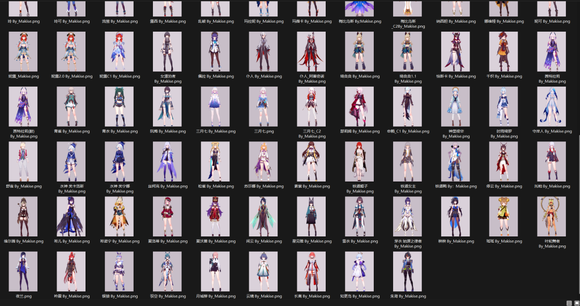The image size is (580, 306).
Task: Pick the 守岸人 By_Makise.png thumbnail
Action: pos(551,106)
